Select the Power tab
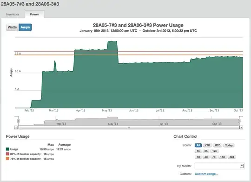The width and height of the screenshot is (251, 182). (34, 14)
